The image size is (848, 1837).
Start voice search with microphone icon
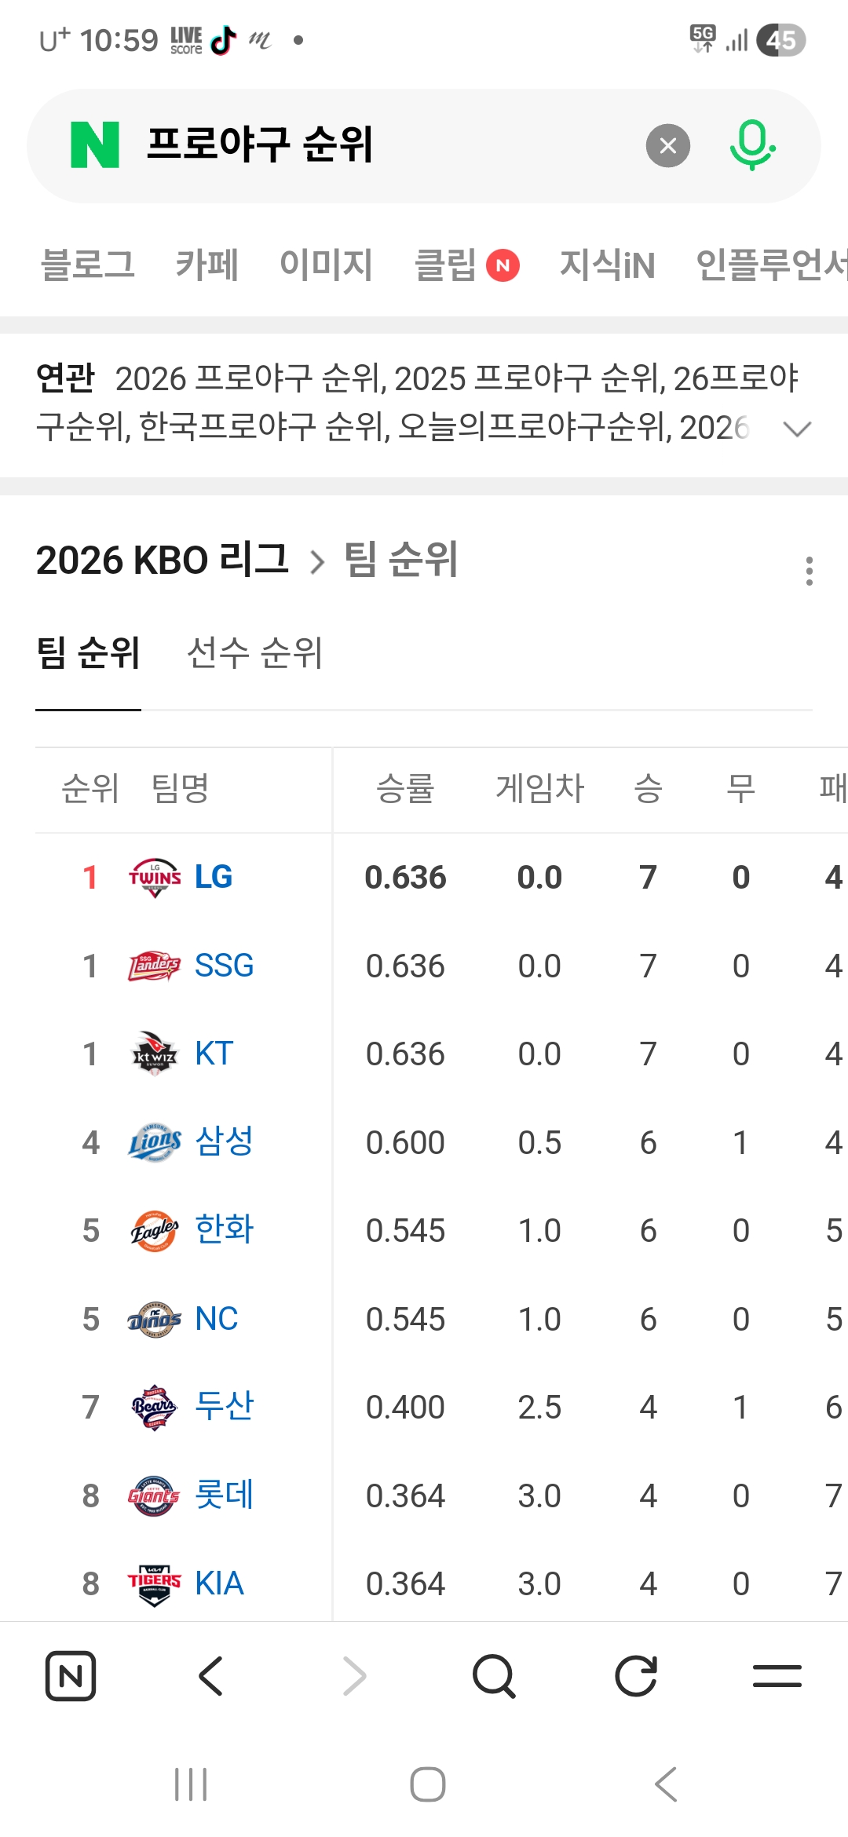tap(752, 145)
